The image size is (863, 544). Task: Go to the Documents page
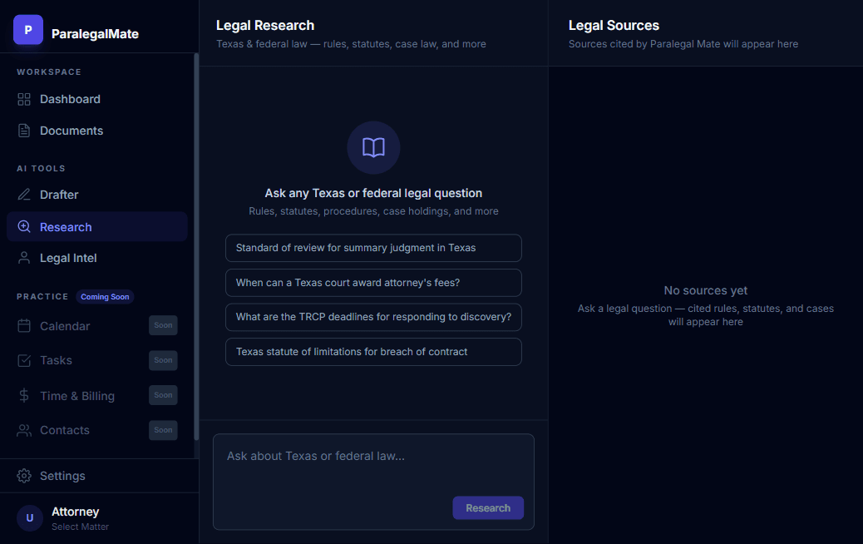(72, 131)
